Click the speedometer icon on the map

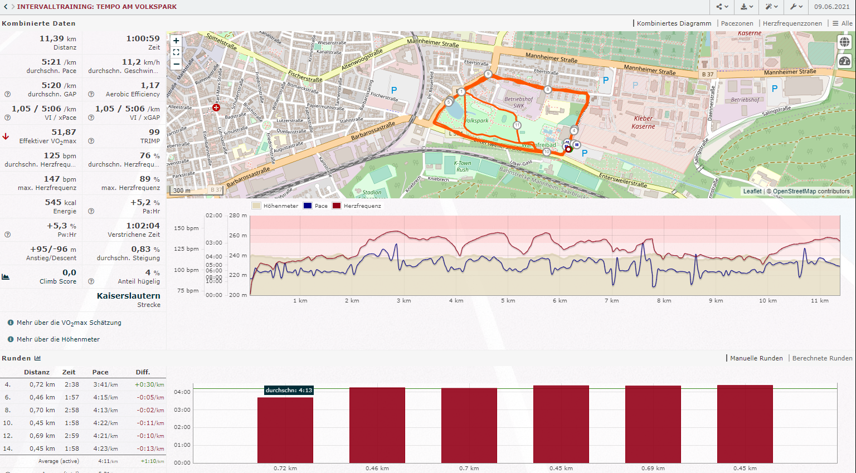(845, 61)
